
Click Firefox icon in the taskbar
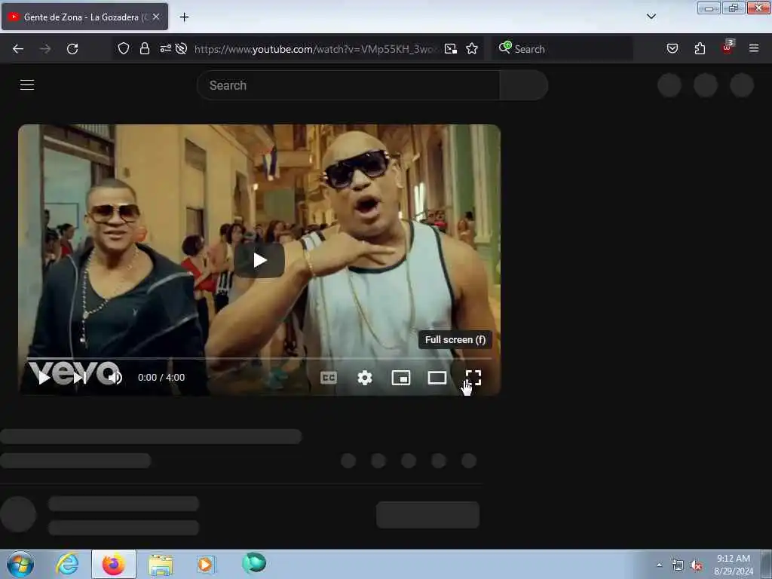[x=114, y=564]
